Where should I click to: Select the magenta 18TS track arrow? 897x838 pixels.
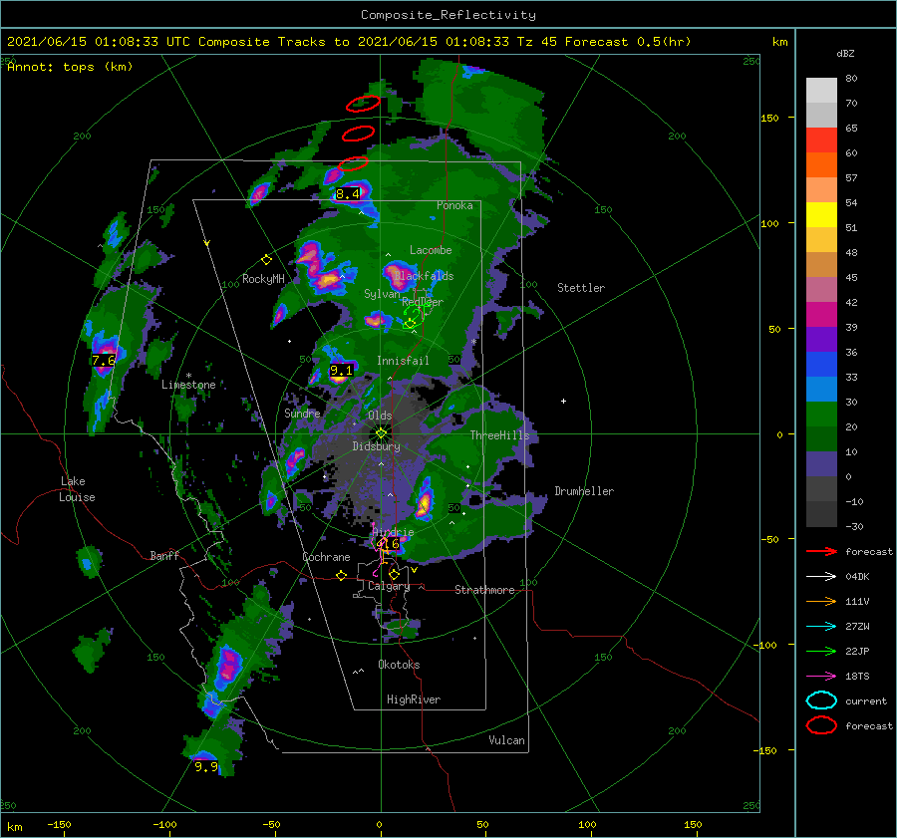[821, 677]
